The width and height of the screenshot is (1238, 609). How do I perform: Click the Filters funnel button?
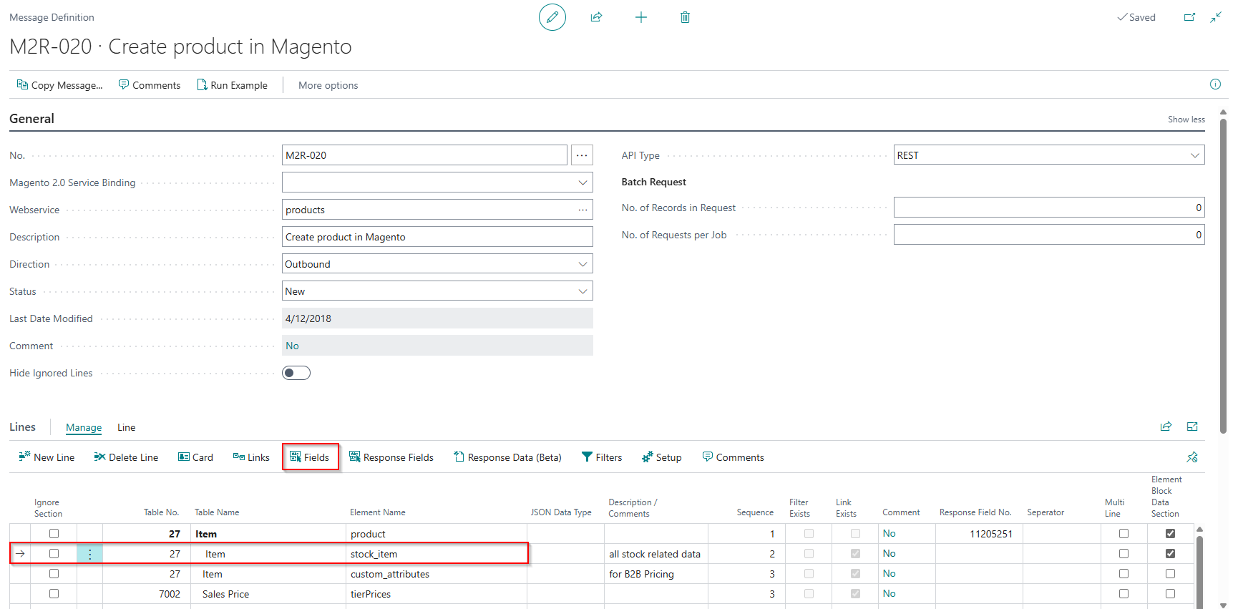pyautogui.click(x=602, y=457)
